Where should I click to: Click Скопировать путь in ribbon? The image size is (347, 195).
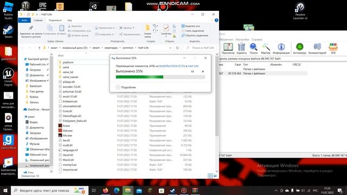(x=79, y=31)
